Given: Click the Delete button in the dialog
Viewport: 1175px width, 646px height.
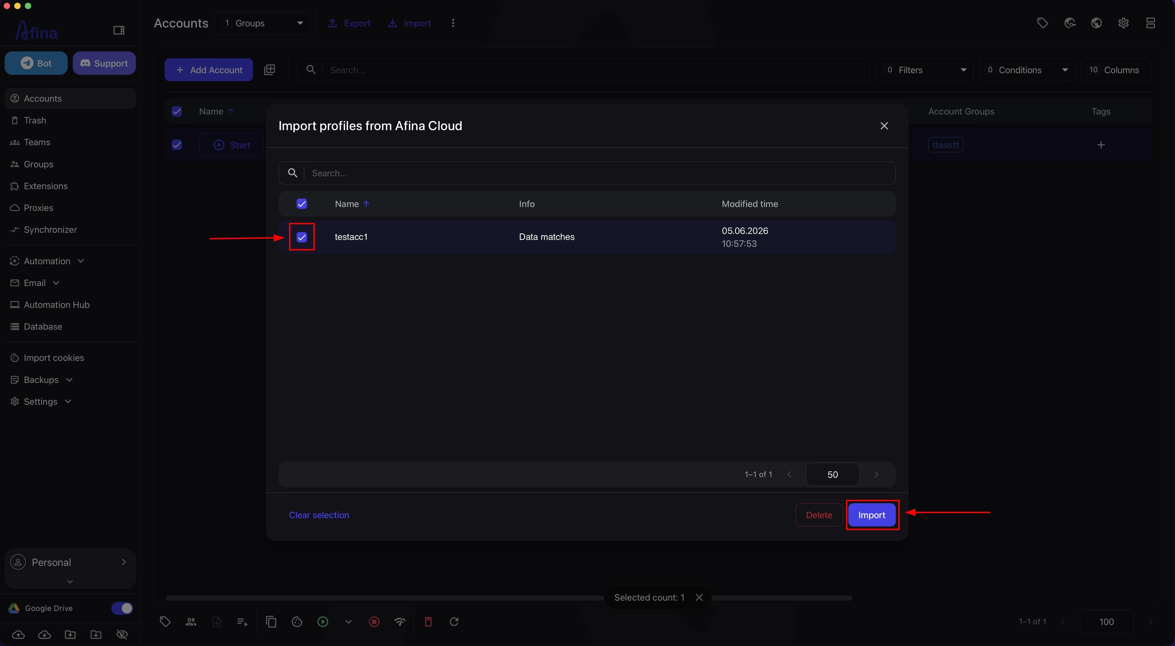Looking at the screenshot, I should (x=819, y=515).
